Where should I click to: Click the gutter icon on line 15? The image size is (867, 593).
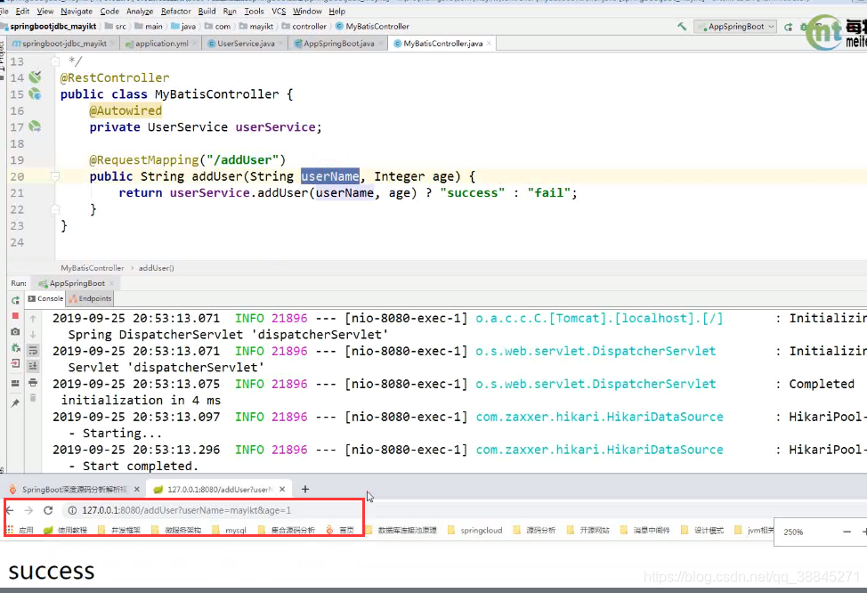click(36, 93)
